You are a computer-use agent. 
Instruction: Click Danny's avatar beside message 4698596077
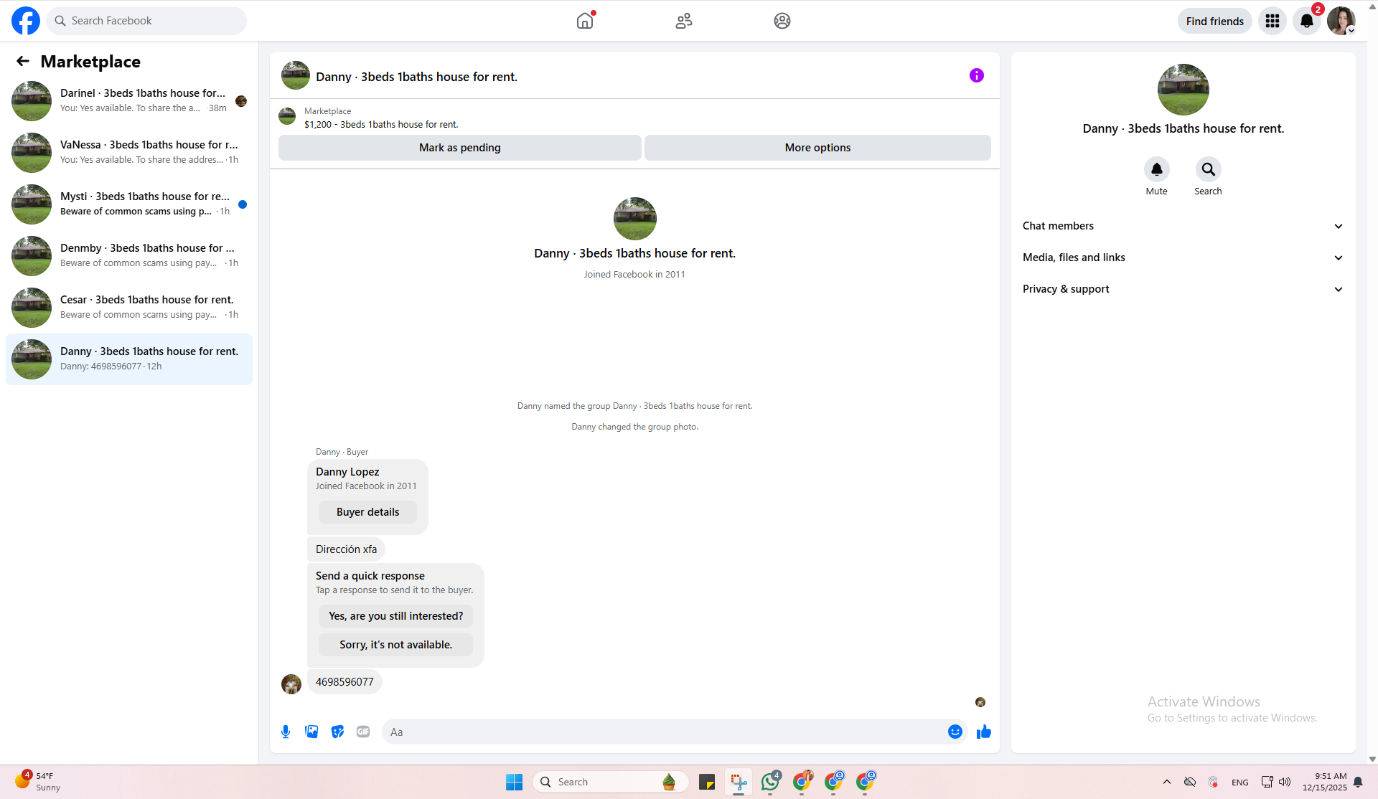click(291, 684)
